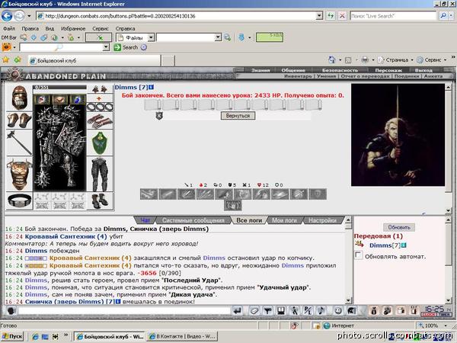Open the Справка menu
Image resolution: width=457 pixels, height=343 pixels.
pos(125,29)
